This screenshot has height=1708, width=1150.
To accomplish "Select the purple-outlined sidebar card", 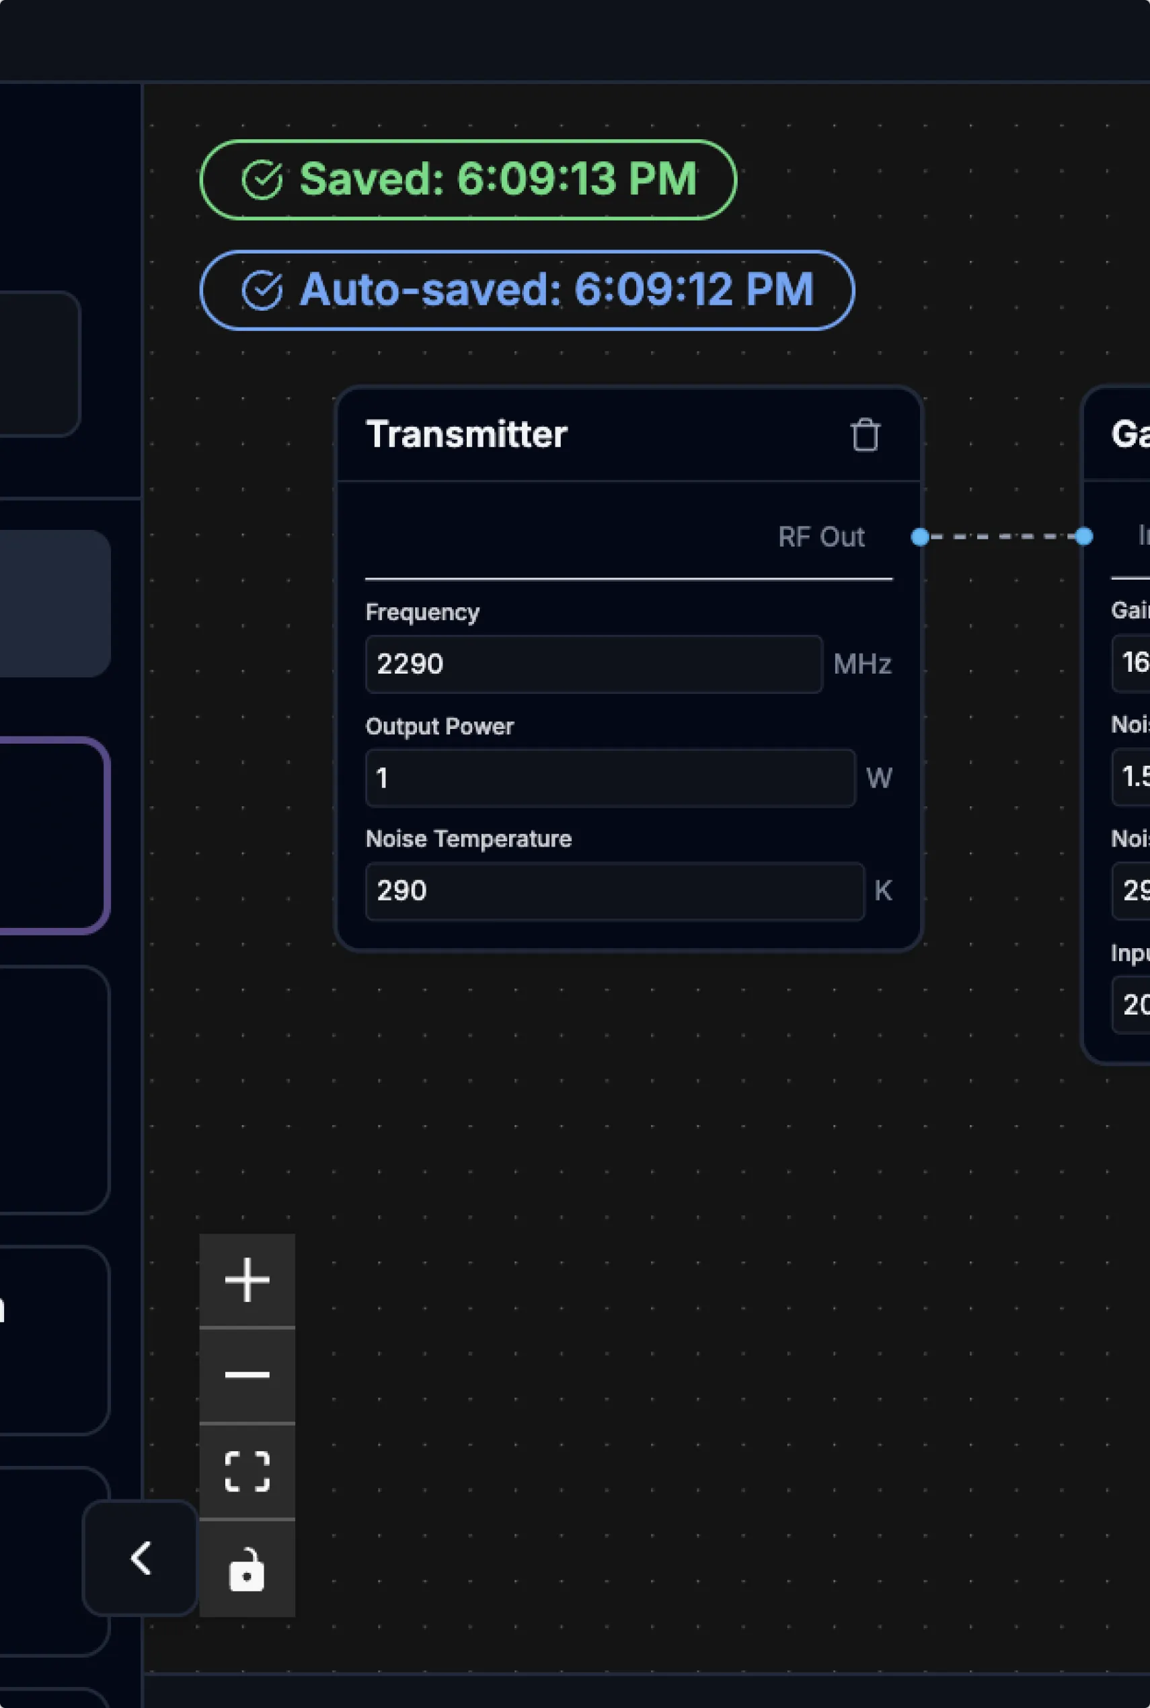I will pos(51,835).
